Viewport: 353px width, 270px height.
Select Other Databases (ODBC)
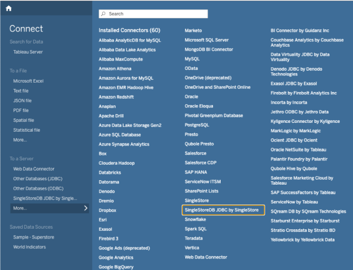point(38,188)
